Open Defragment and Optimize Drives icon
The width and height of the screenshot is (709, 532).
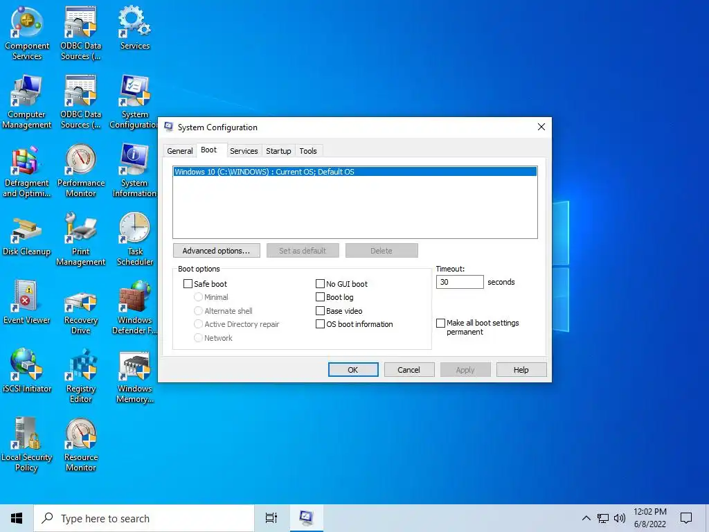pos(27,170)
